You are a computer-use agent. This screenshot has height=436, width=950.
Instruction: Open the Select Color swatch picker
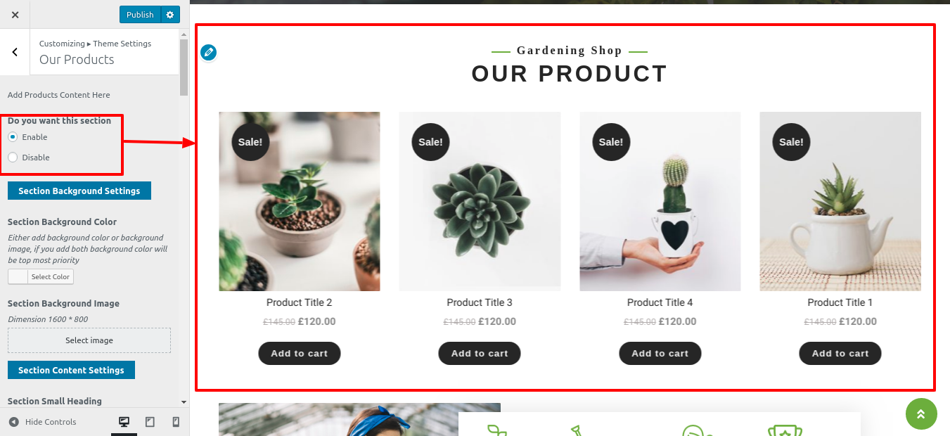click(41, 277)
